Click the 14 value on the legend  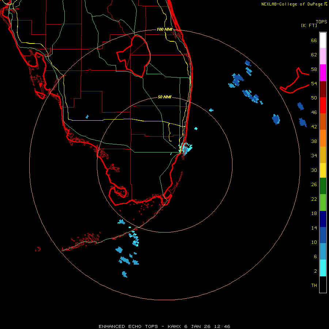click(x=314, y=228)
